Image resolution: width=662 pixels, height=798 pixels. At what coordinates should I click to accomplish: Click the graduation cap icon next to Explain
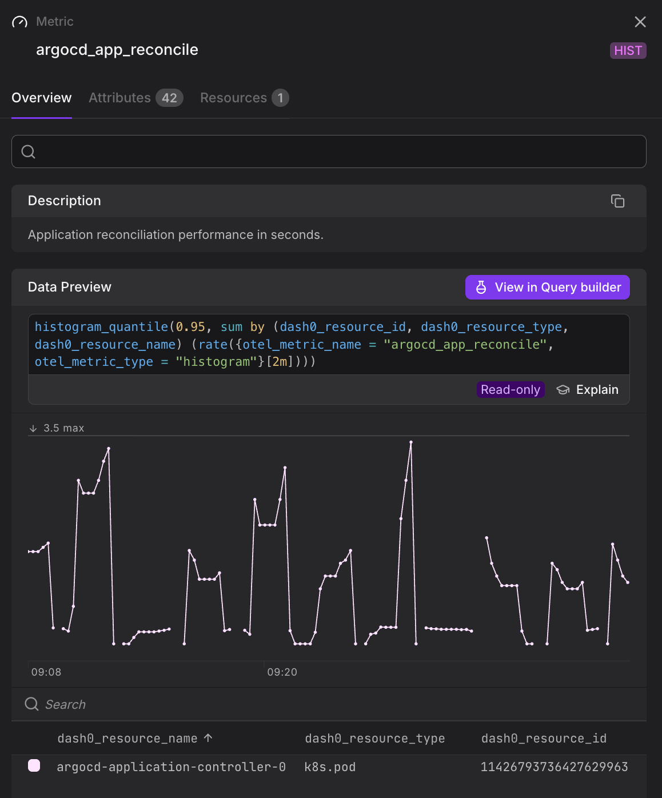[x=563, y=389]
